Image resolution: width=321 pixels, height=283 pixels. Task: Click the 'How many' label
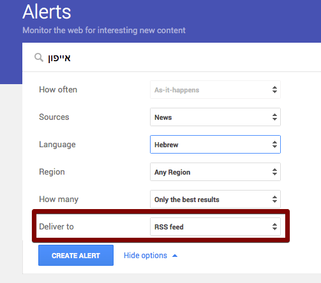coord(59,200)
